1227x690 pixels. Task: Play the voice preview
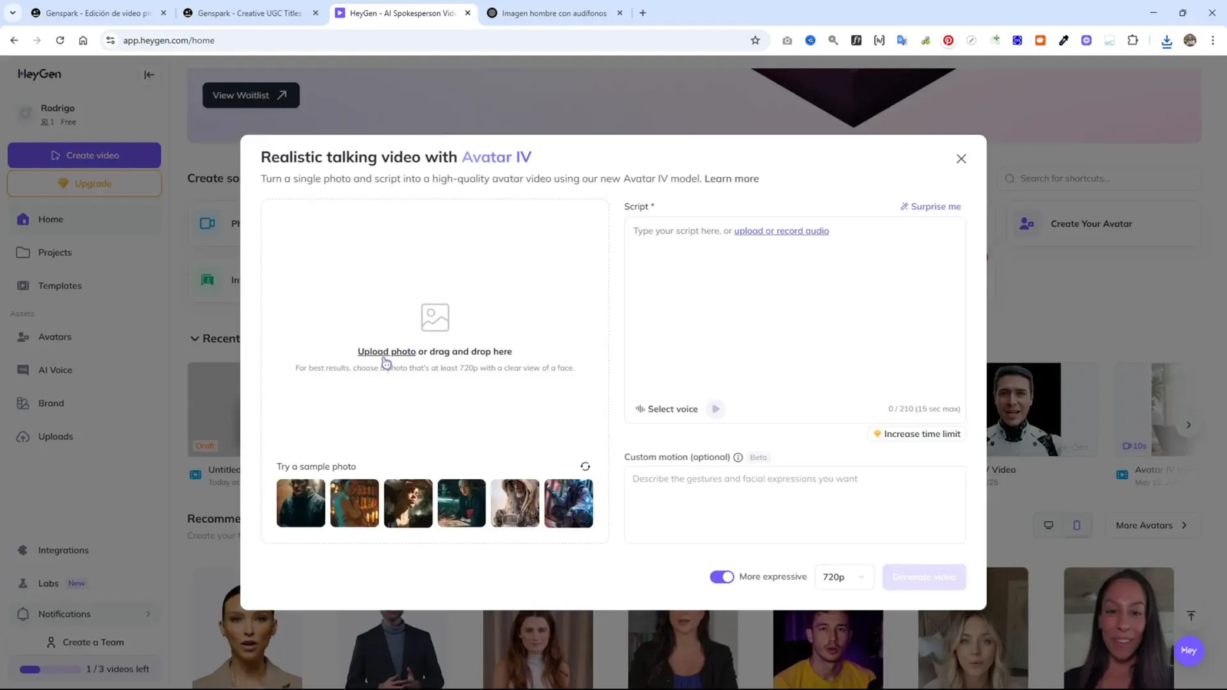click(714, 409)
